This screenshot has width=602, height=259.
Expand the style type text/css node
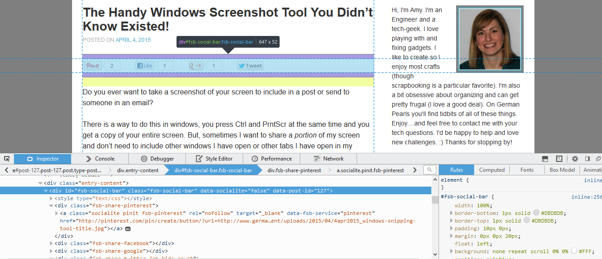click(51, 198)
